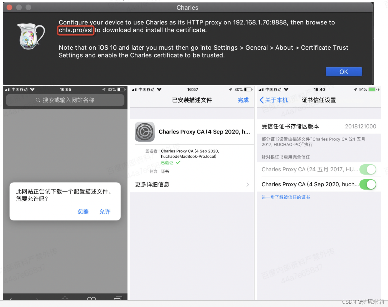388x307 pixels.
Task: Tap 证书信任设置 header title
Action: click(x=319, y=100)
